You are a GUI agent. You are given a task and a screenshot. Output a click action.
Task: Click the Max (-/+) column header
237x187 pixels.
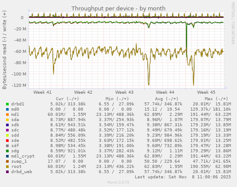pyautogui.click(x=216, y=99)
